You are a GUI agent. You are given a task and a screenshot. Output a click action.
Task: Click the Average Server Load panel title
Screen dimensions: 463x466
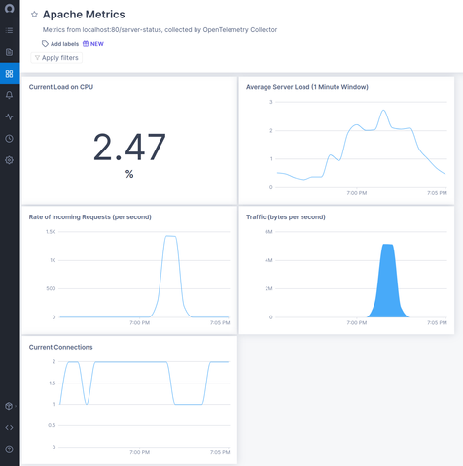[x=307, y=87]
